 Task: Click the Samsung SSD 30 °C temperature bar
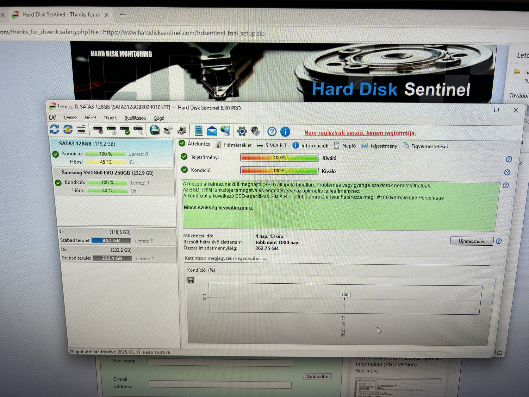[x=108, y=190]
